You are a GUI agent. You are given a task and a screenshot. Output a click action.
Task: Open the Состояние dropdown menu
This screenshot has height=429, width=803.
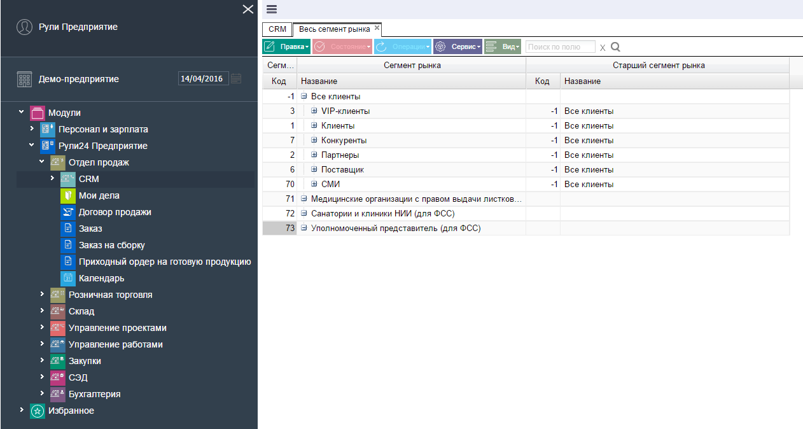pos(342,46)
